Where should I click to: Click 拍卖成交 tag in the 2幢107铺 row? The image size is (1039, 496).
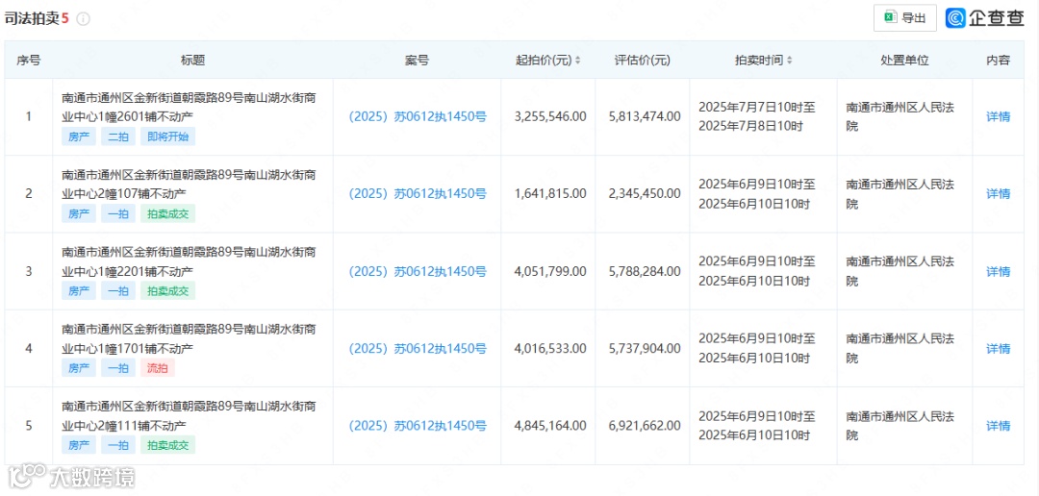[167, 213]
